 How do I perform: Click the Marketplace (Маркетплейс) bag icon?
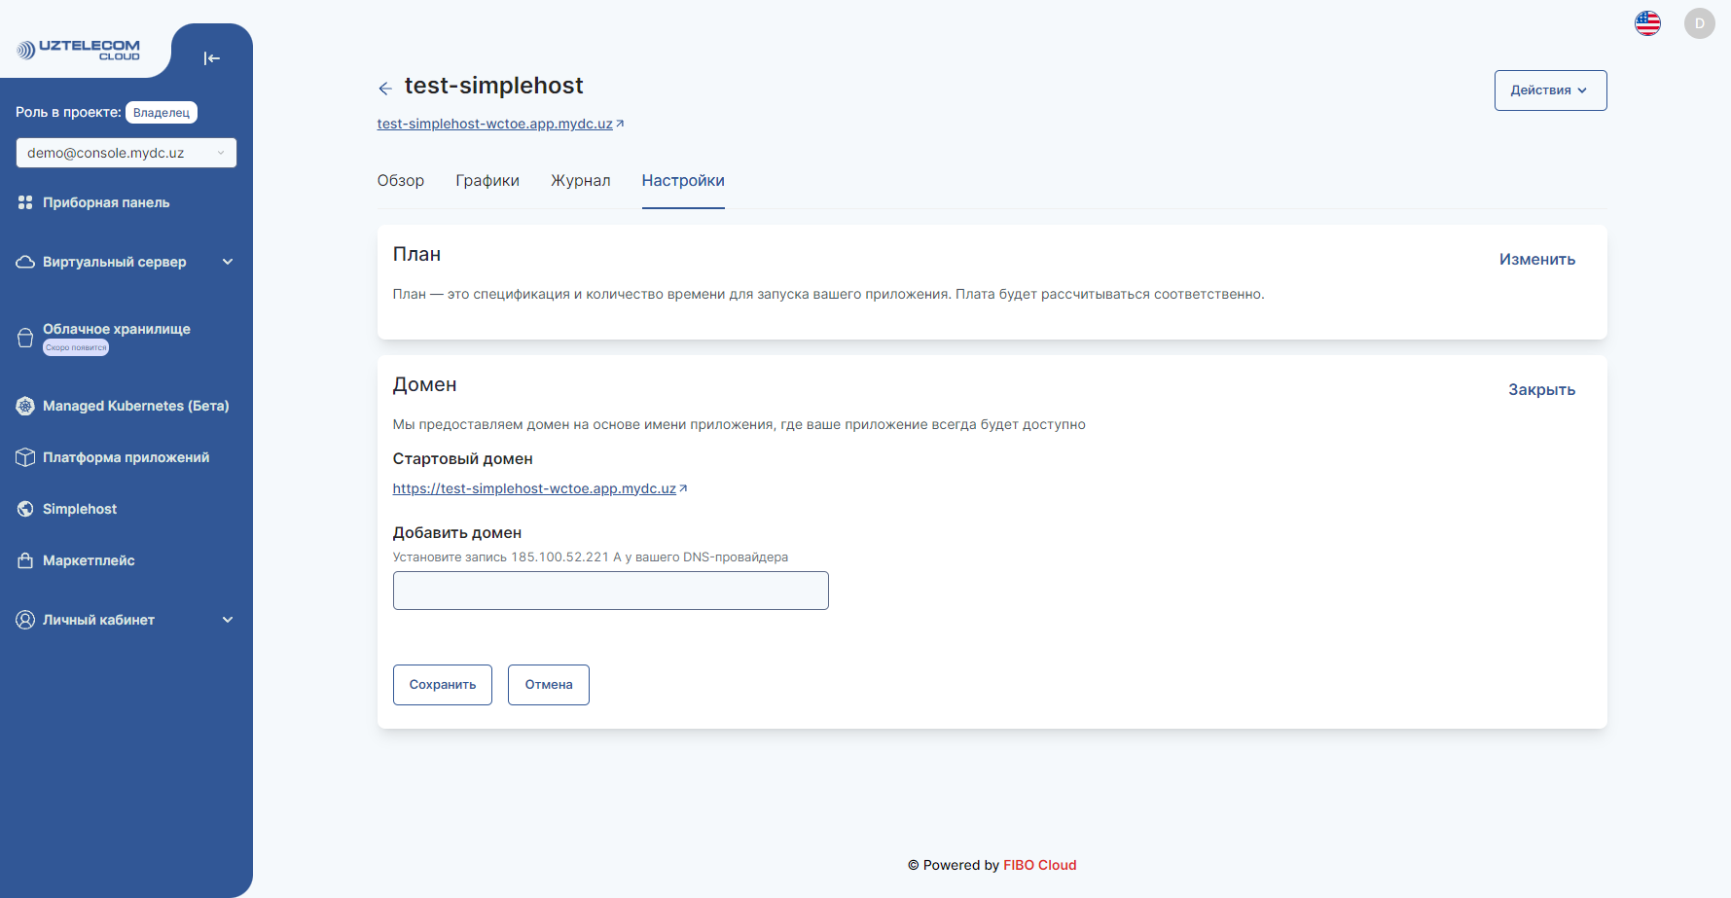pos(25,559)
